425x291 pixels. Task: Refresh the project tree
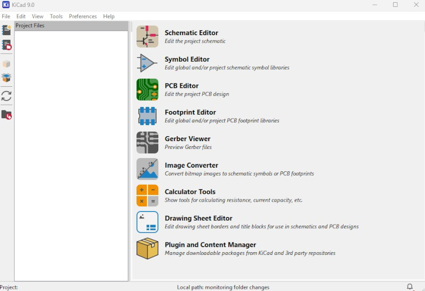point(6,96)
